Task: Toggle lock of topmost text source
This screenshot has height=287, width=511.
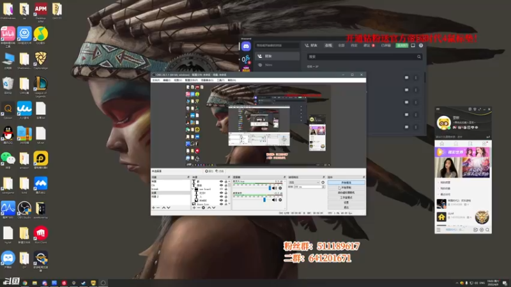Action: [x=226, y=181]
